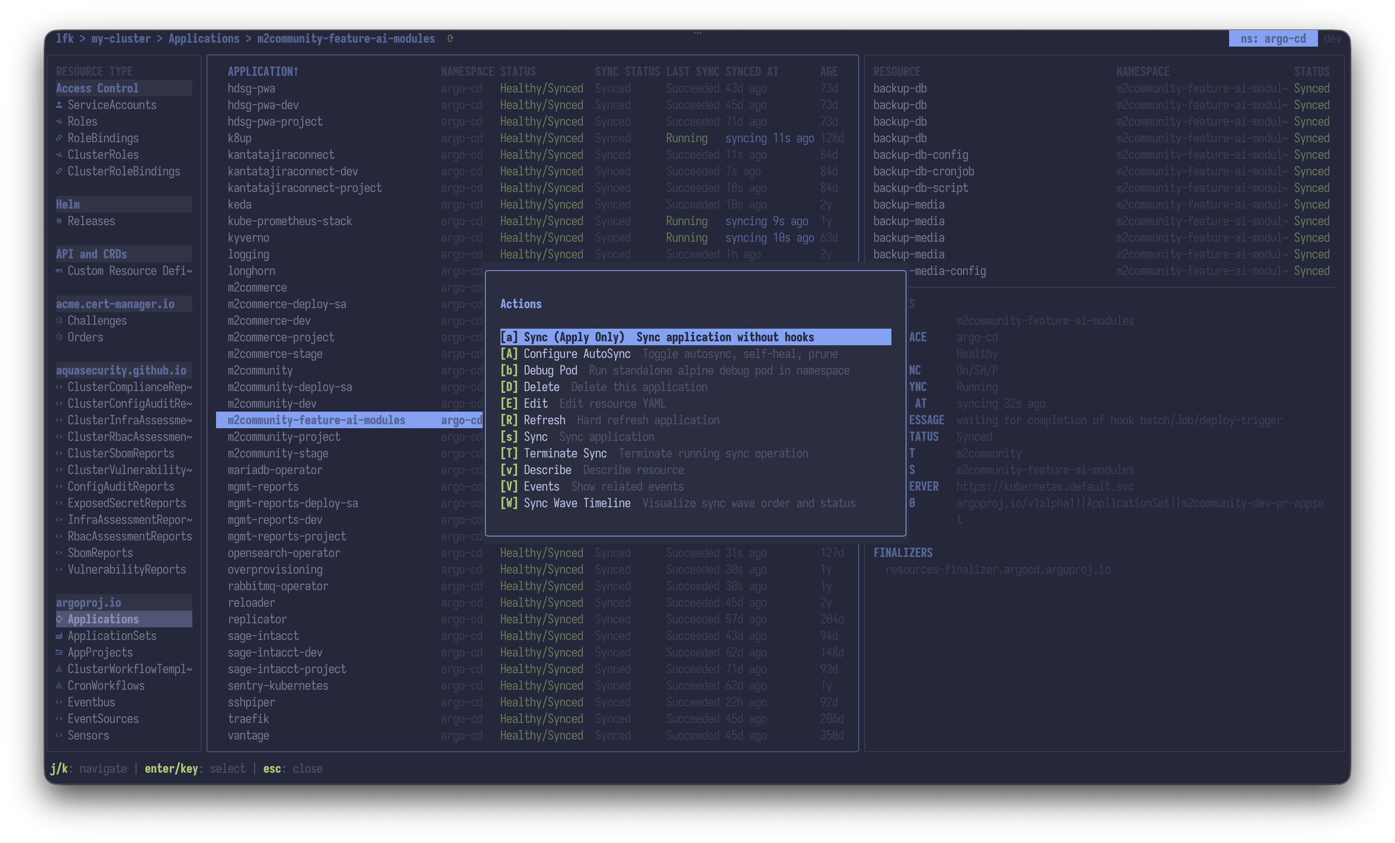Click the icon beside ClusterRoles
Viewport: 1395px width, 843px height.
59,154
